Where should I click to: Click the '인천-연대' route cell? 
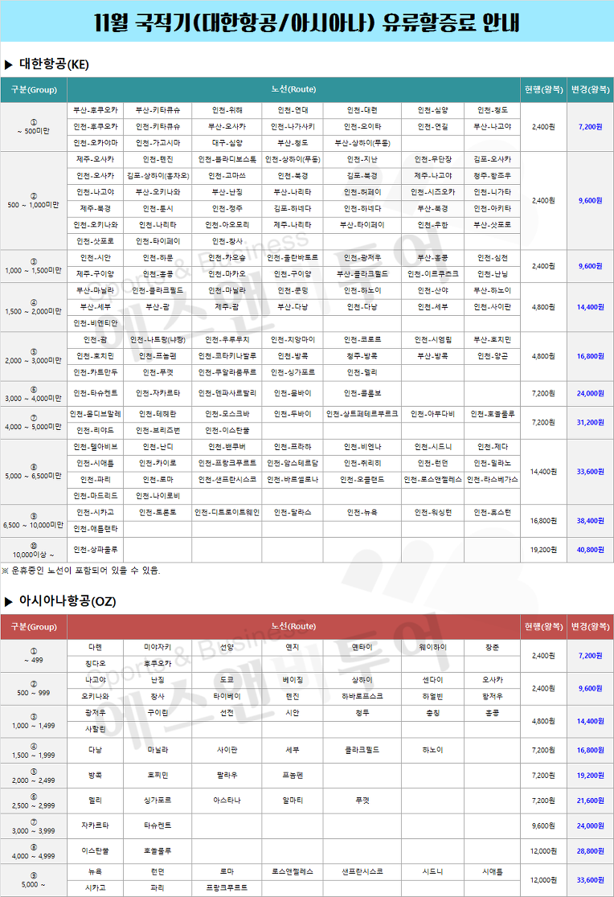click(x=293, y=110)
